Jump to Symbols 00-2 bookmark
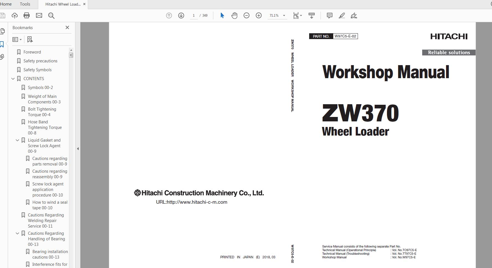The height and width of the screenshot is (268, 492). pyautogui.click(x=40, y=88)
